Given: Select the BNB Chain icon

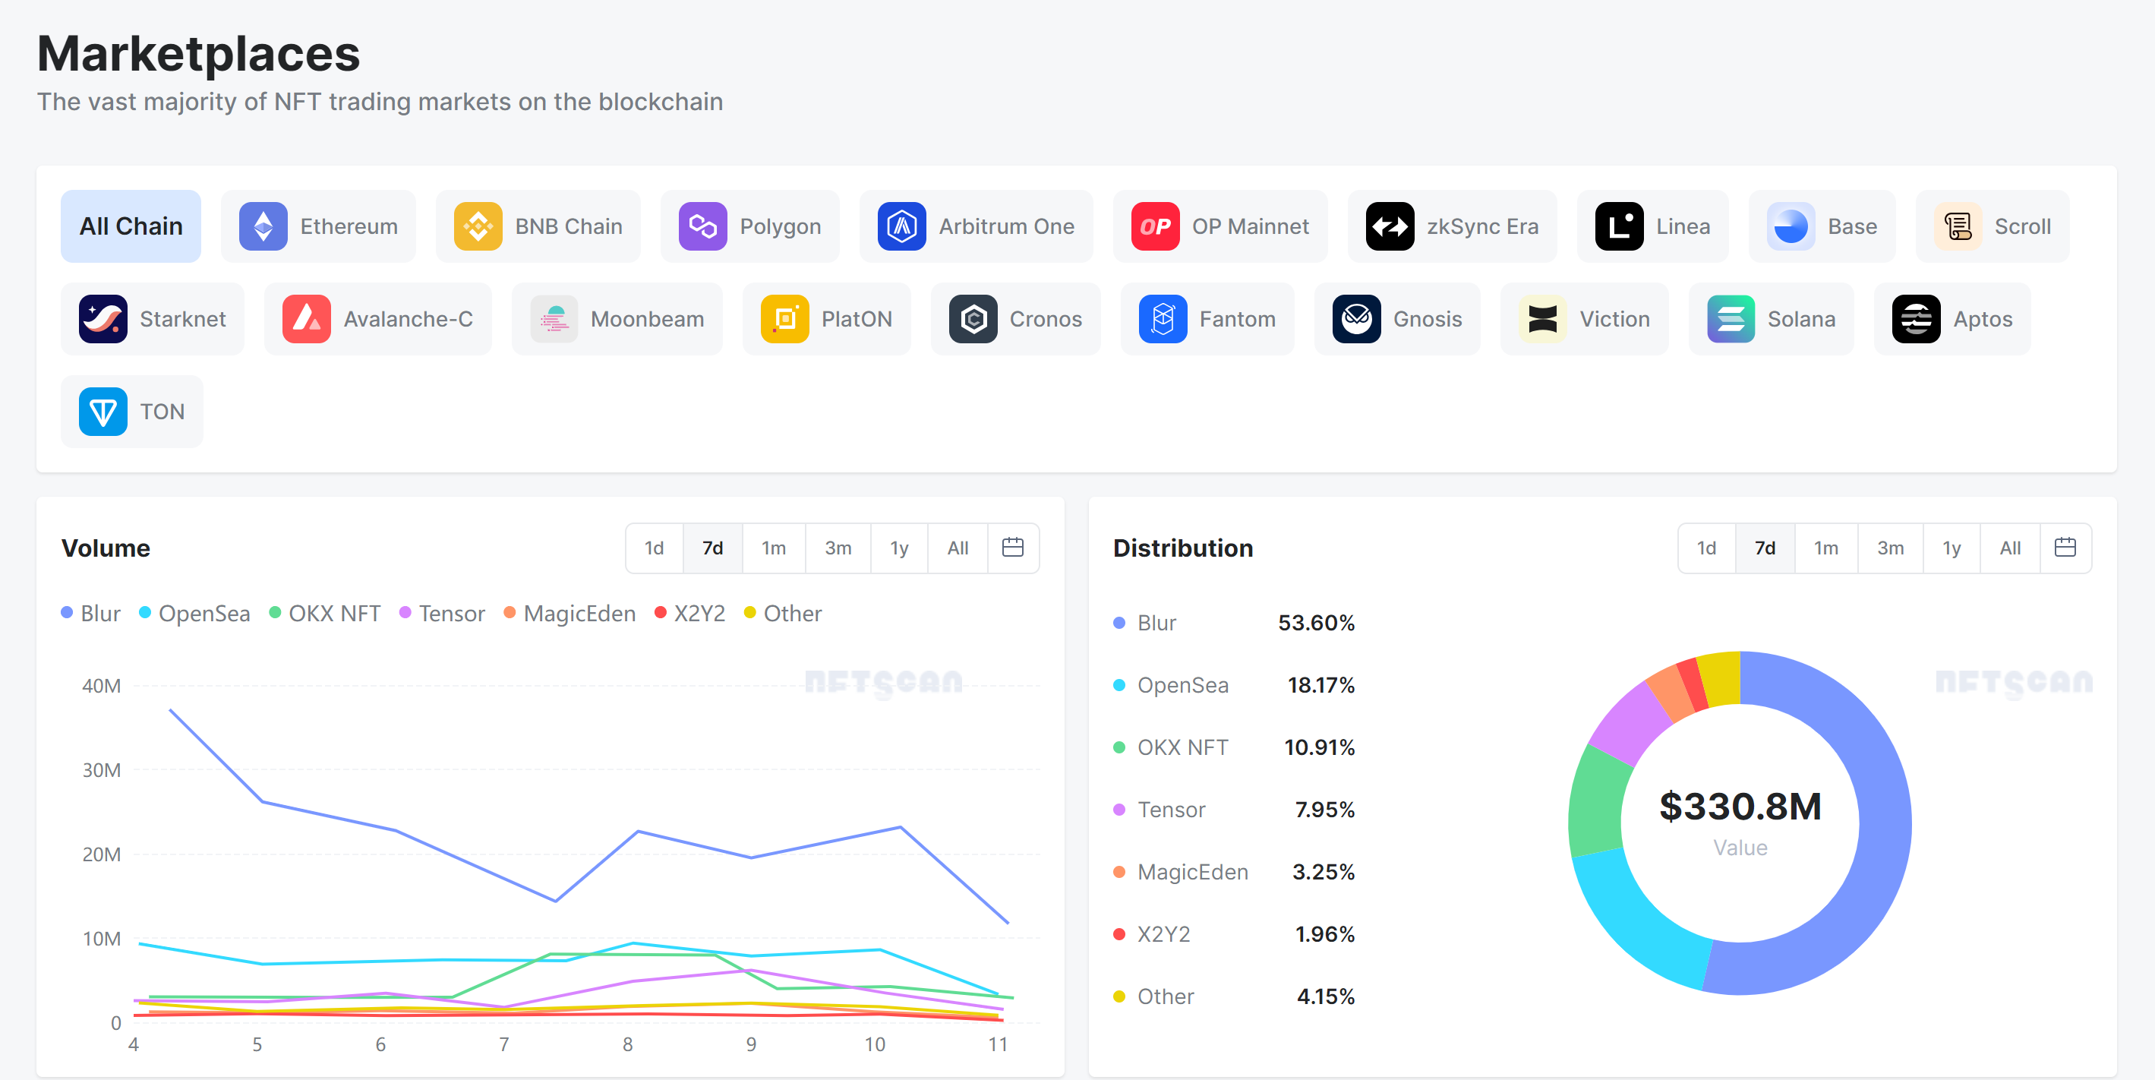Looking at the screenshot, I should coord(478,226).
